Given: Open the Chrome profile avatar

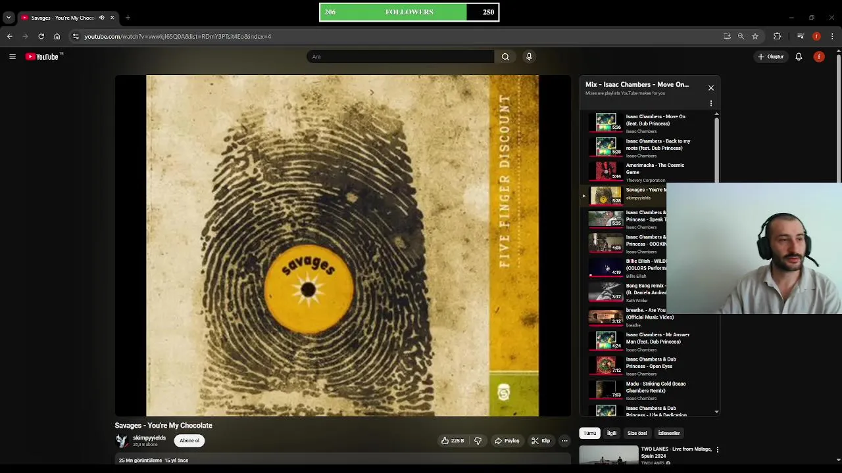Looking at the screenshot, I should (x=816, y=36).
